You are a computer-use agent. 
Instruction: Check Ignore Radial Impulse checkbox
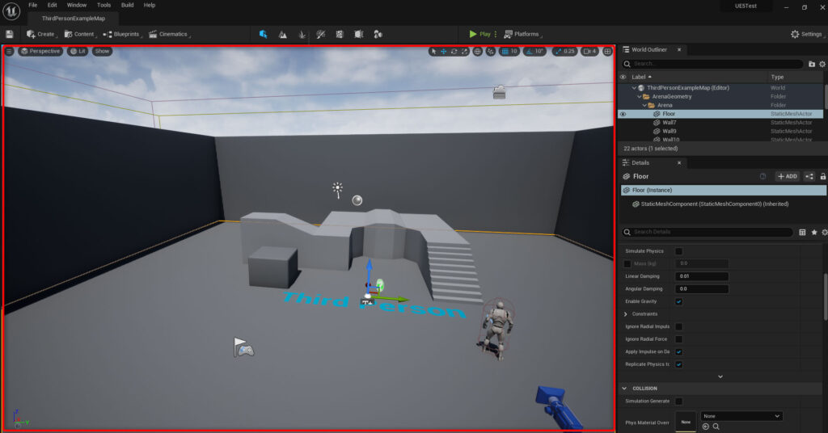[679, 327]
